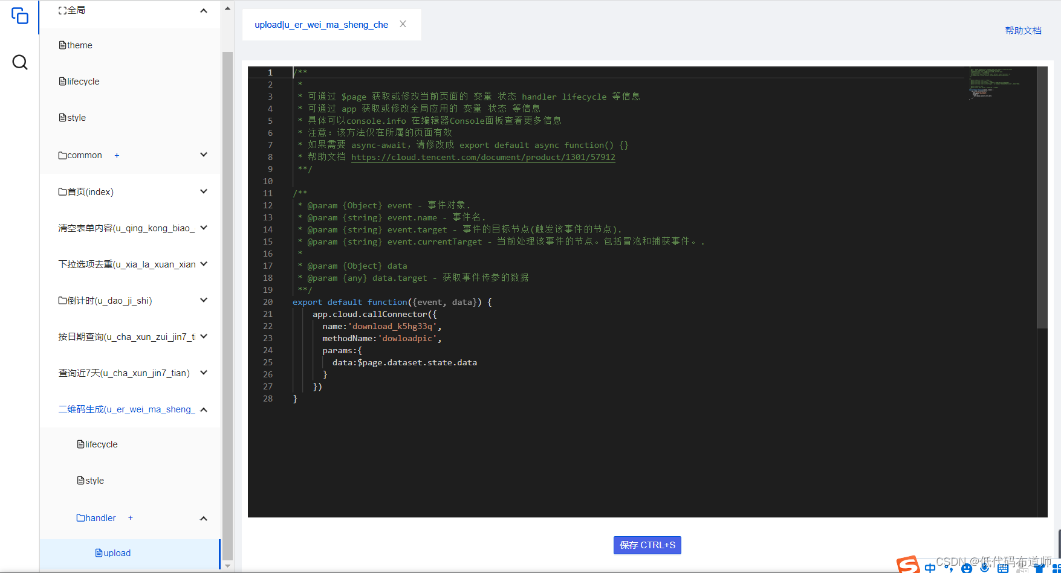Select the common folder

tap(80, 155)
